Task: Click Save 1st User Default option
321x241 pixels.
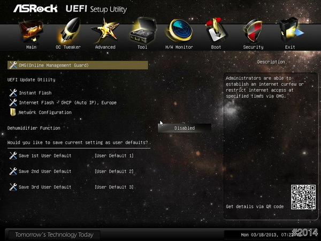Action: (45, 155)
